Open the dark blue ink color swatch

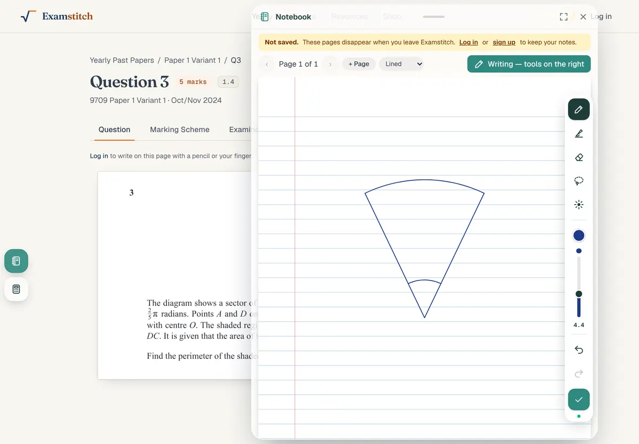pyautogui.click(x=579, y=236)
